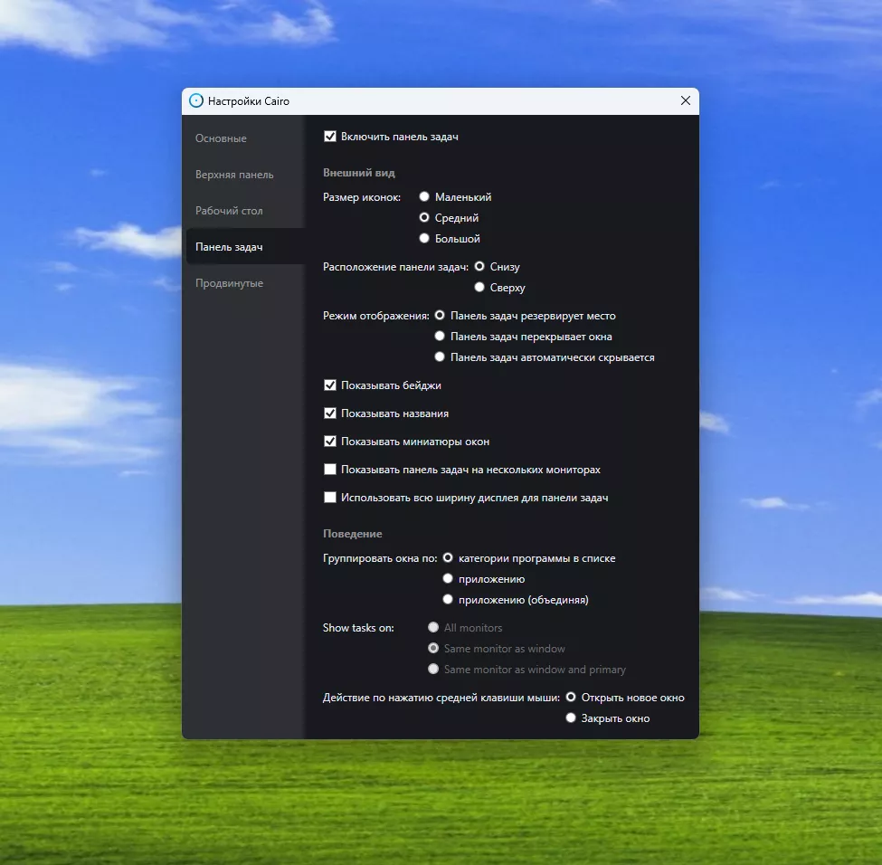882x865 pixels.
Task: Turn off Показывать миниатюры окон
Action: [x=330, y=442]
